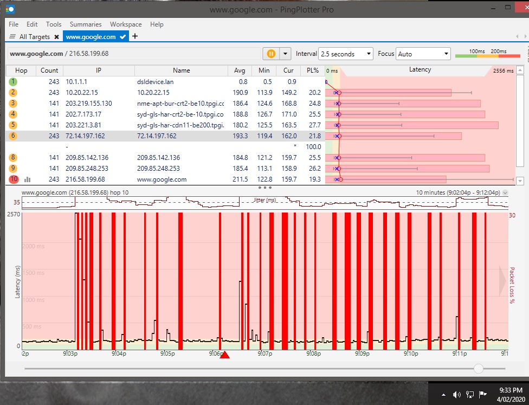Close the All Targets tab
529x405 pixels.
coord(56,37)
